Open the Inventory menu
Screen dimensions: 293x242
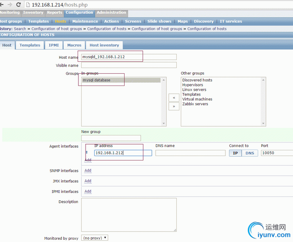point(33,13)
